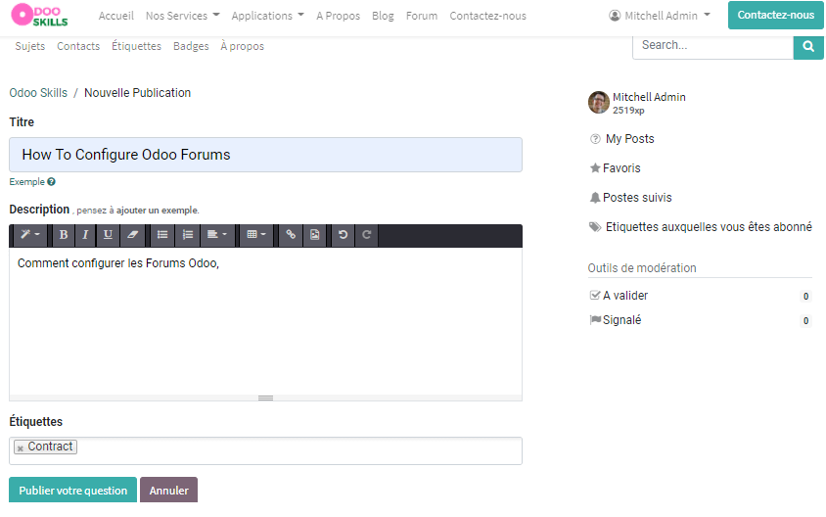The height and width of the screenshot is (517, 826).
Task: Click Publier votre question button
Action: (x=72, y=491)
